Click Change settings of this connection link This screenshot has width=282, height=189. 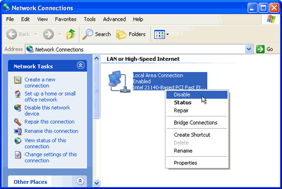click(x=51, y=157)
